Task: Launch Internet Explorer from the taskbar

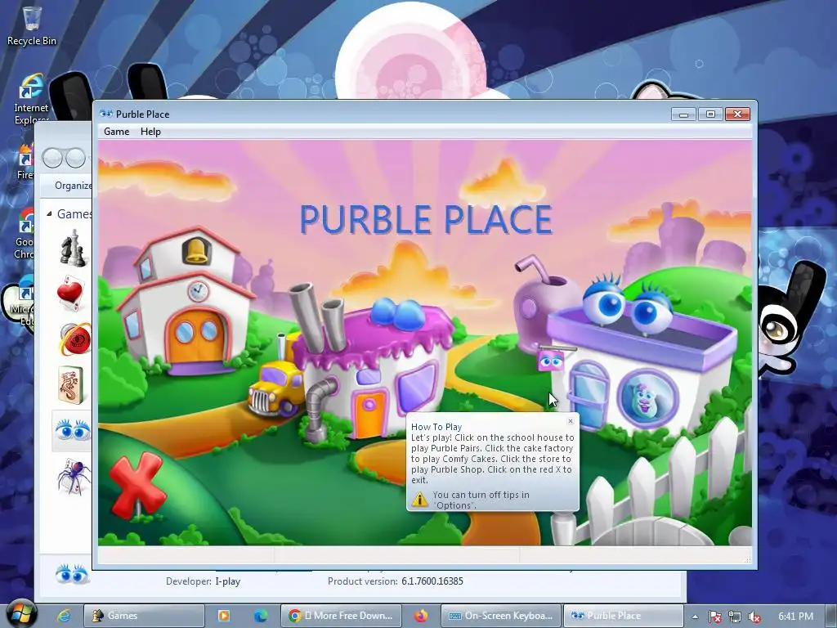Action: click(64, 616)
